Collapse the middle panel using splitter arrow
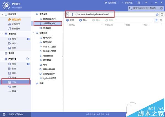 pyautogui.click(x=63, y=57)
